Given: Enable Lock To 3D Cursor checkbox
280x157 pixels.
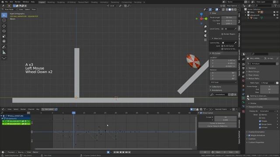Looking at the screenshot, I should [222, 46].
